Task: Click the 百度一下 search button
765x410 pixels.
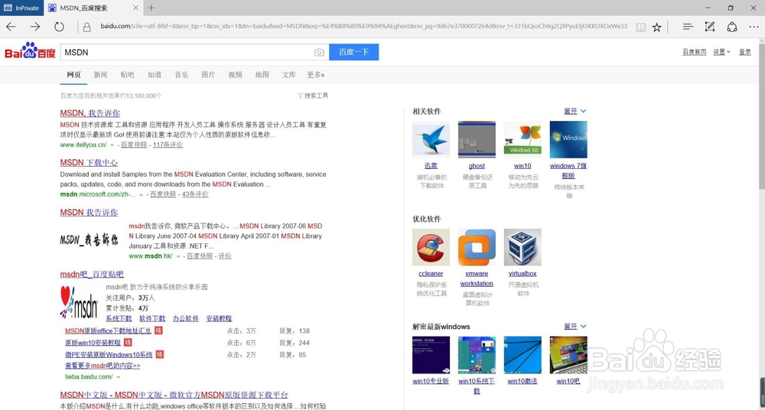Action: pos(353,52)
